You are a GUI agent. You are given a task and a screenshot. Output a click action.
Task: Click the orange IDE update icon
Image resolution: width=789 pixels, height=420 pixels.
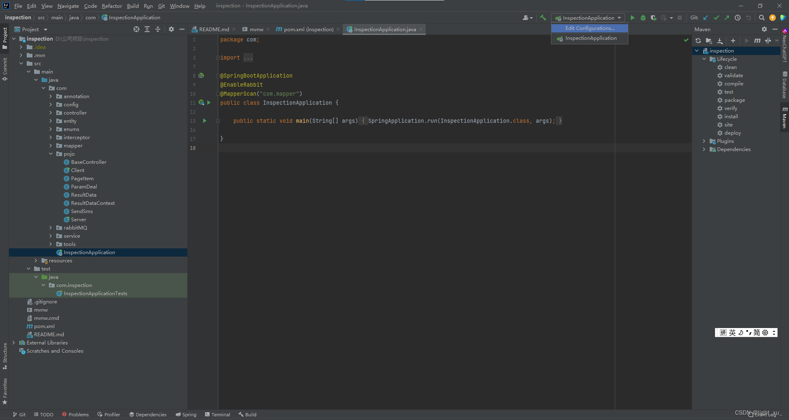[773, 18]
